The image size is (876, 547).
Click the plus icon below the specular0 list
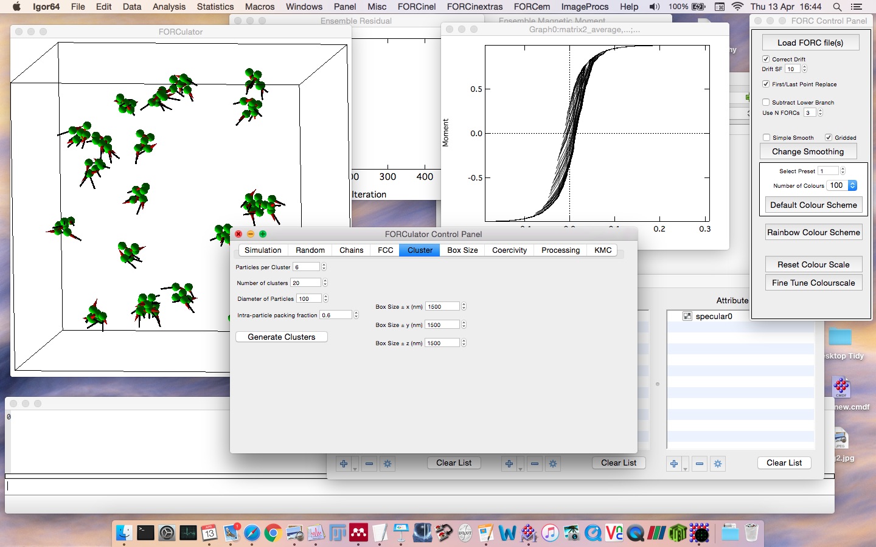pyautogui.click(x=674, y=464)
